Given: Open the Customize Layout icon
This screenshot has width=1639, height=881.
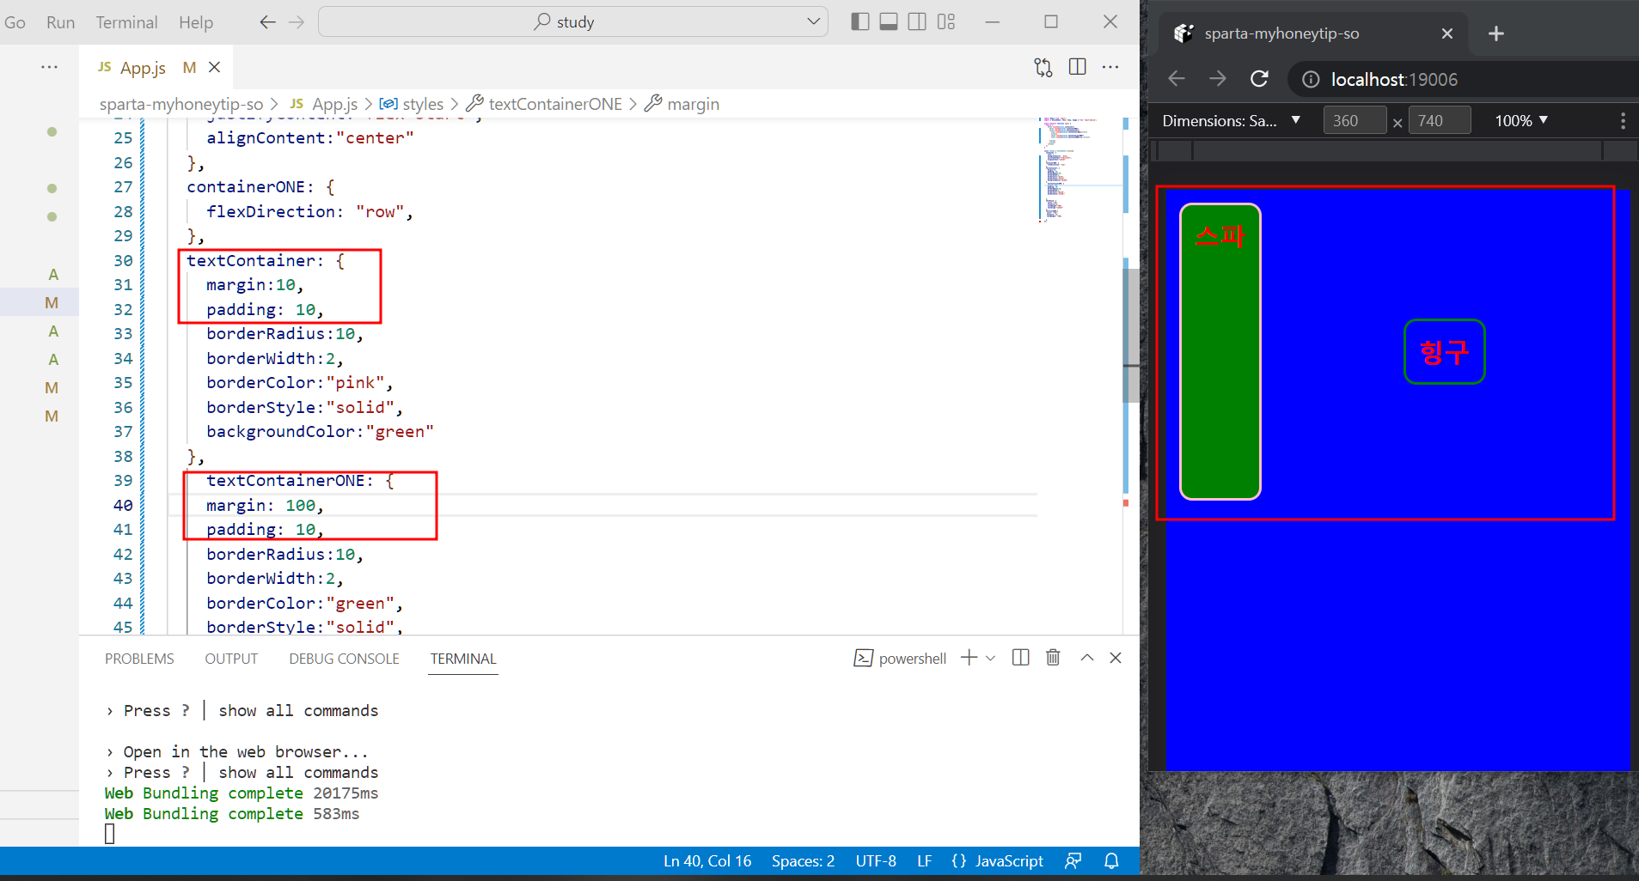Looking at the screenshot, I should (x=946, y=22).
